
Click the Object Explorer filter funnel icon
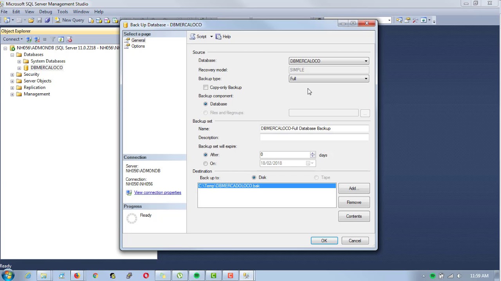coord(53,39)
